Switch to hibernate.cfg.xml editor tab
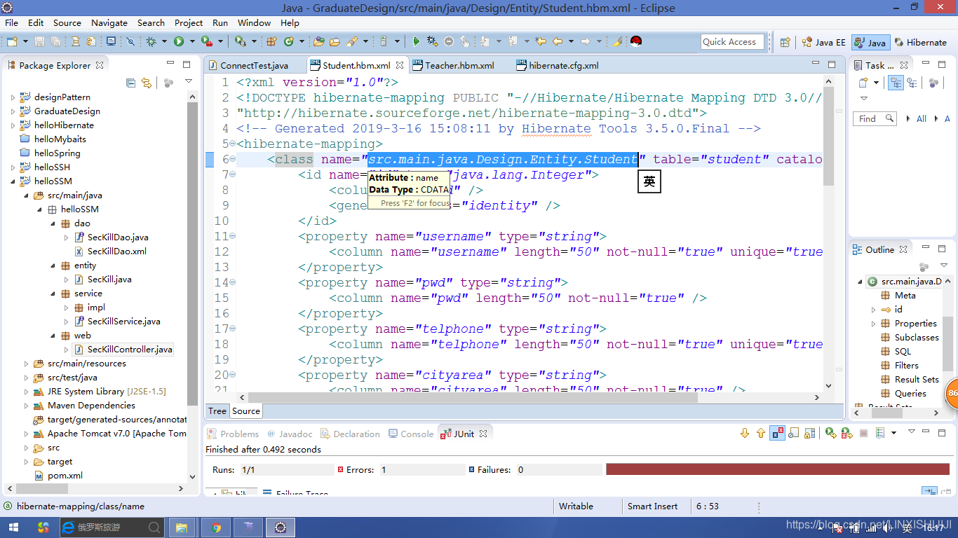The image size is (958, 538). click(x=563, y=65)
